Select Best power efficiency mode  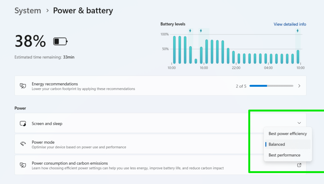pyautogui.click(x=288, y=134)
